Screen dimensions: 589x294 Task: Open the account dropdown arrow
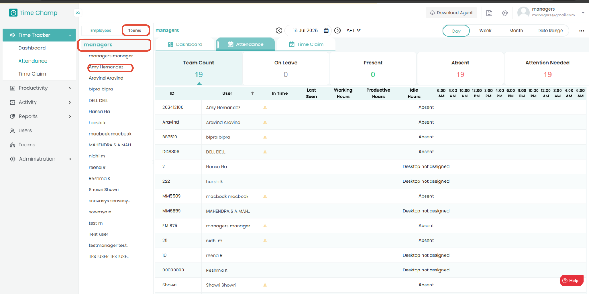pyautogui.click(x=583, y=13)
